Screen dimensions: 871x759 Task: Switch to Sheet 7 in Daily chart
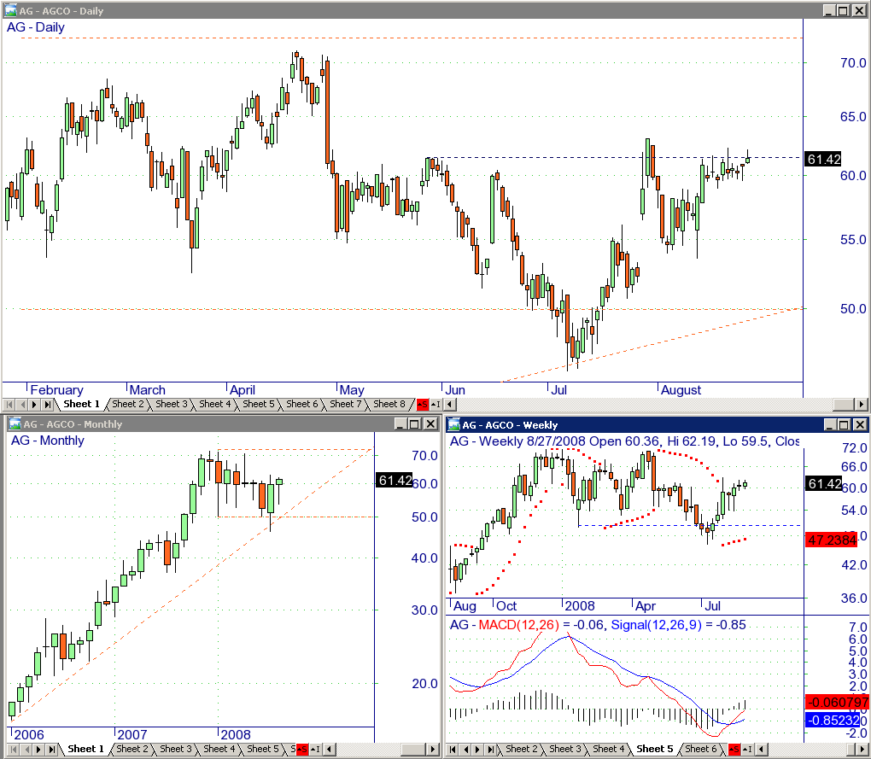pyautogui.click(x=346, y=404)
